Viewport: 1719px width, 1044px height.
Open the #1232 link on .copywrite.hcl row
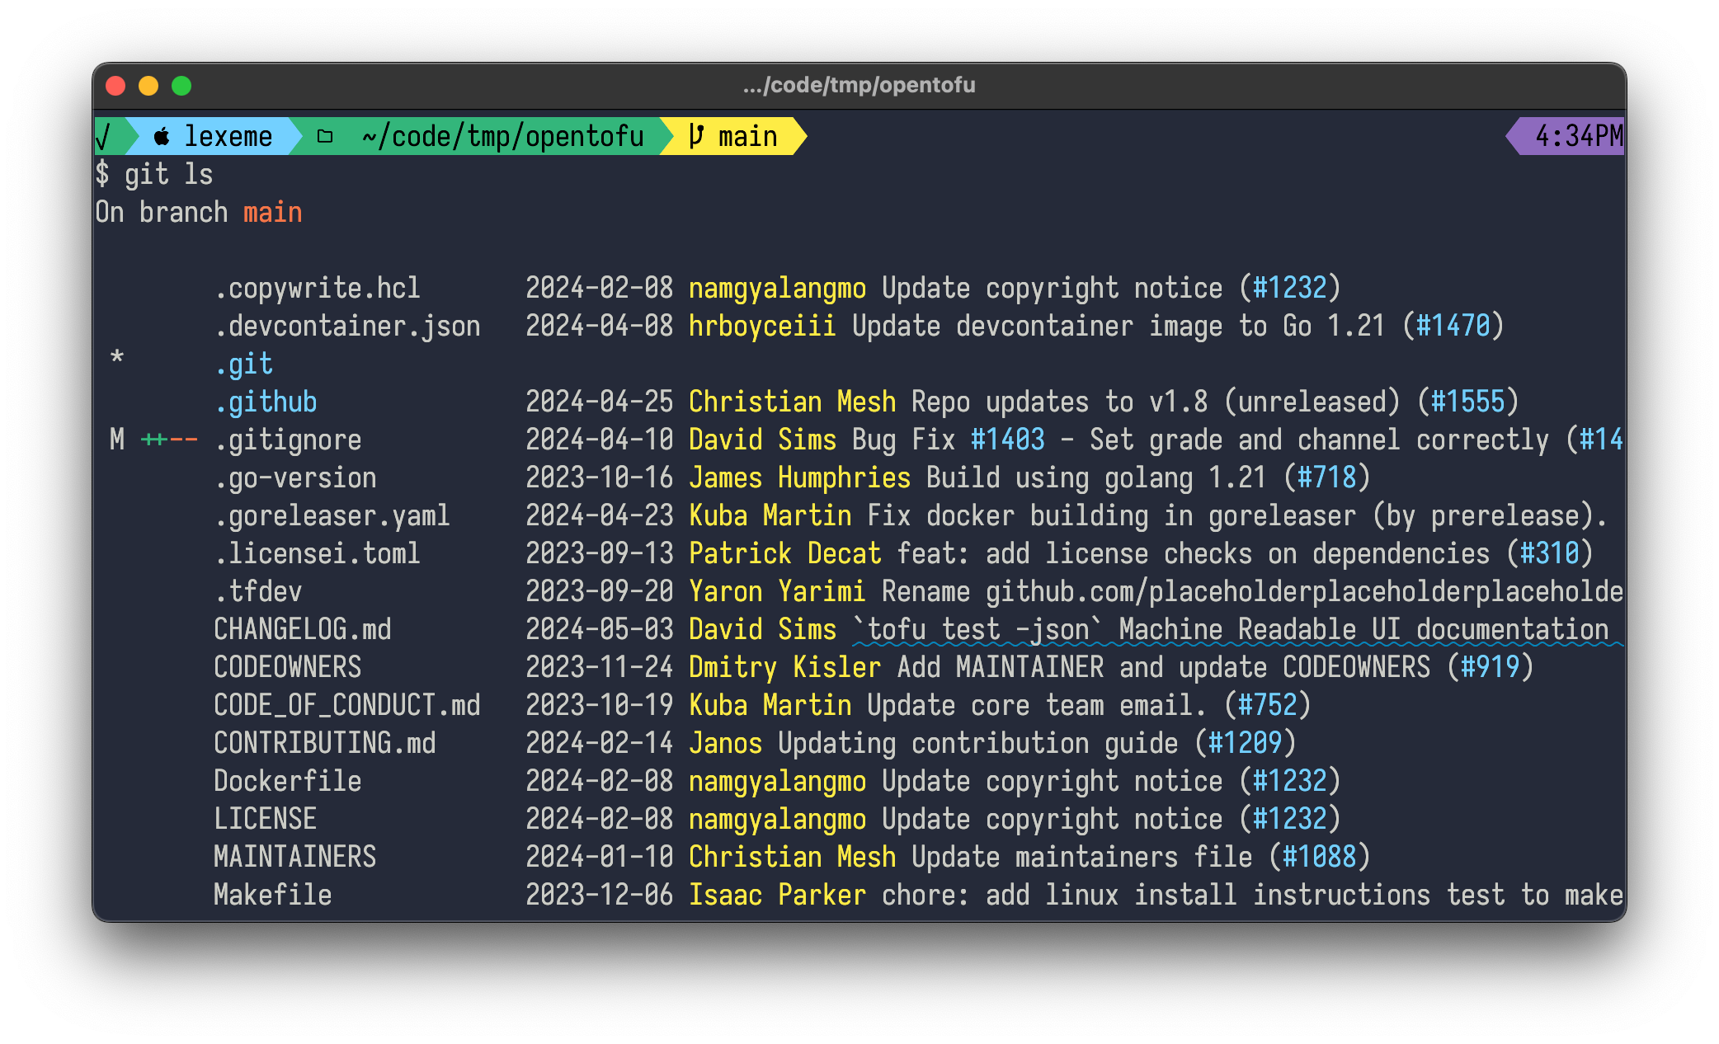click(1289, 288)
